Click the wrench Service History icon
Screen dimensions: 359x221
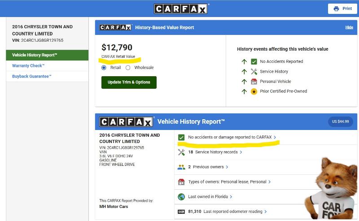coord(254,72)
